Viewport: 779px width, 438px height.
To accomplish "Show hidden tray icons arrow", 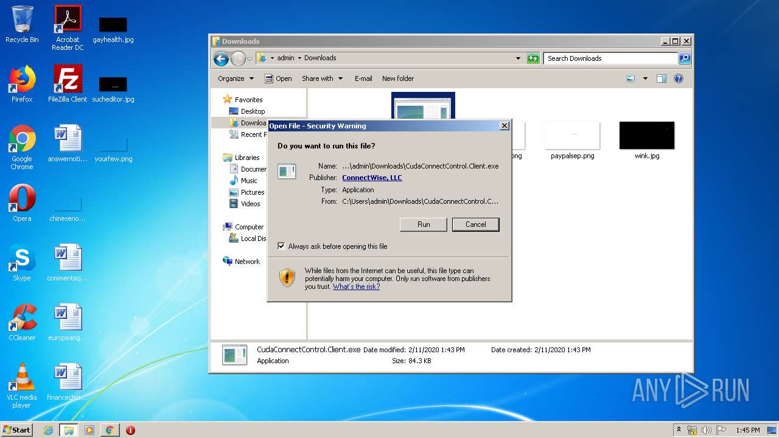I will click(x=679, y=430).
